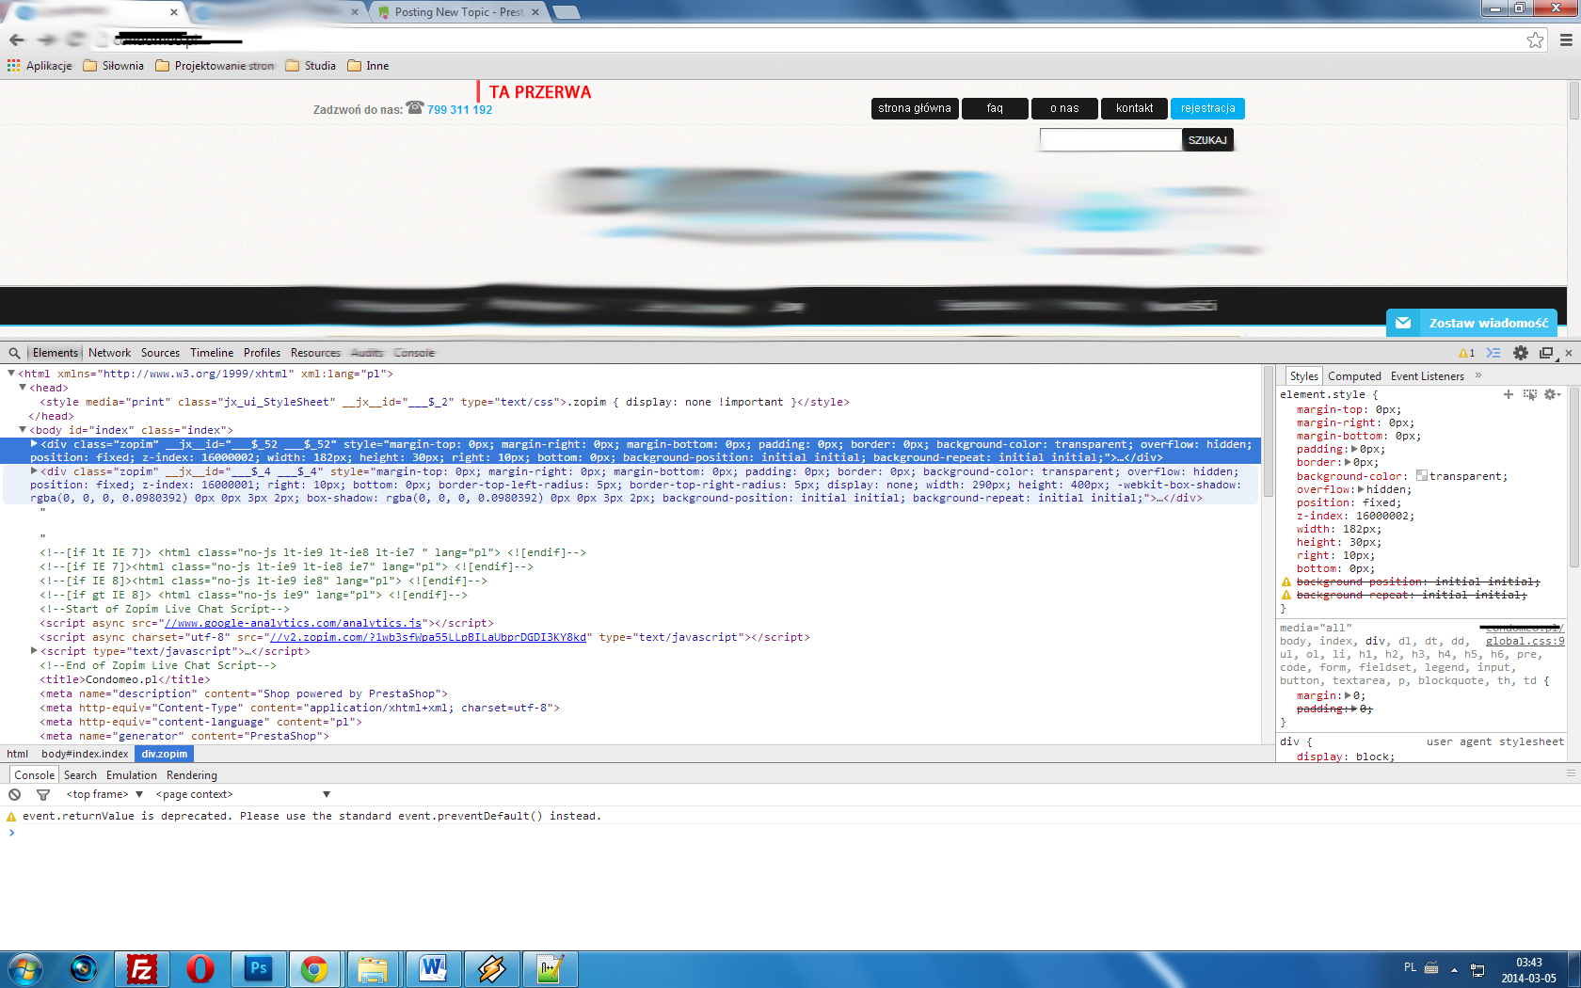
Task: Click the DevTools search magnifier icon
Action: tap(14, 353)
